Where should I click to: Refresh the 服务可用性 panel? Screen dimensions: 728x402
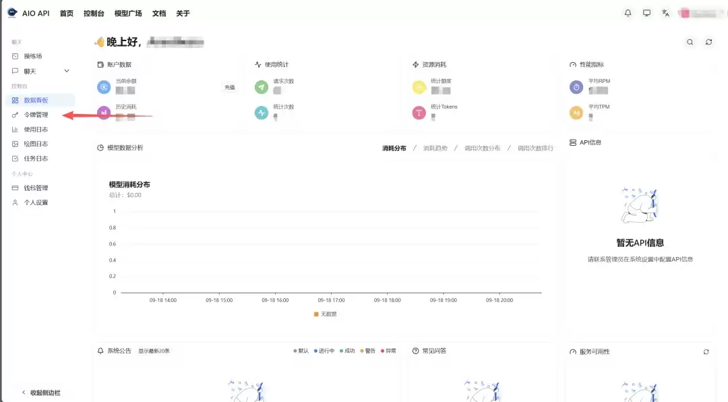706,352
